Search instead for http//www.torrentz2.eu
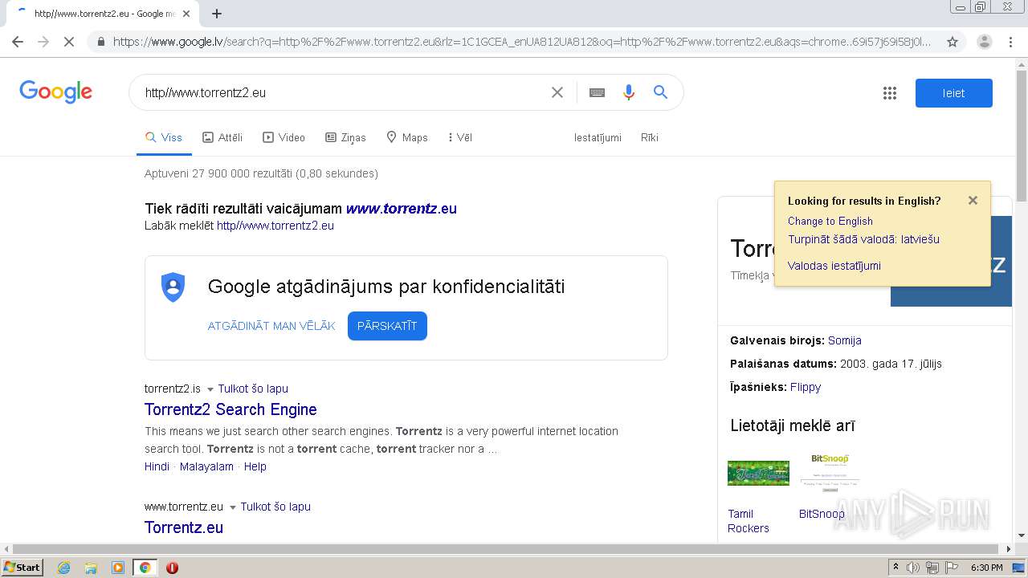 275,226
